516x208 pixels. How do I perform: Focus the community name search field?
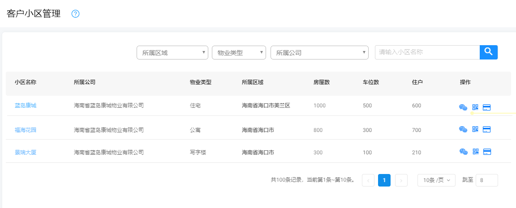[x=427, y=52]
